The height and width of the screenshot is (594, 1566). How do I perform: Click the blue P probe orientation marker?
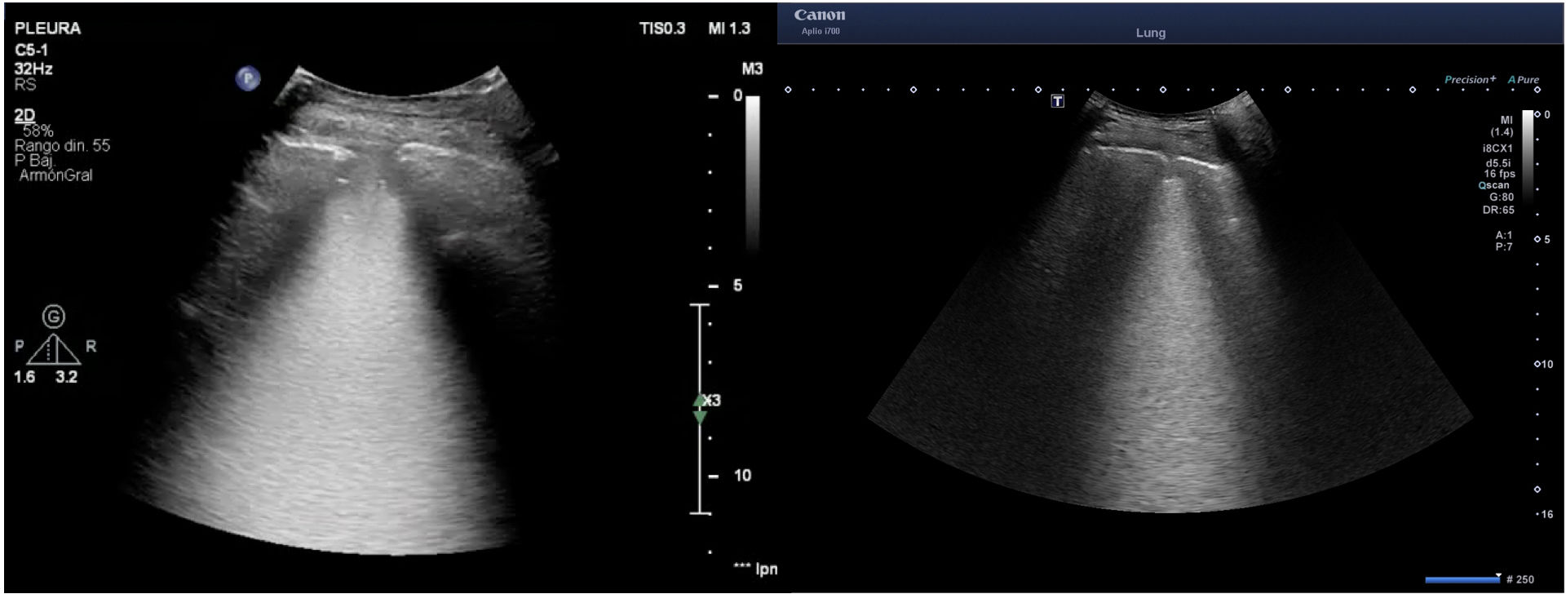coord(248,79)
